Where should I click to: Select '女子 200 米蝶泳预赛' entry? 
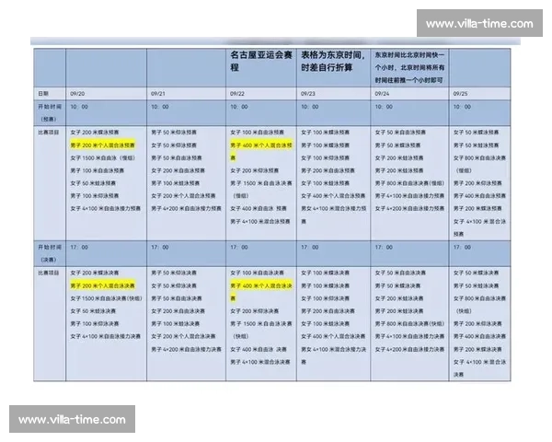(x=95, y=133)
